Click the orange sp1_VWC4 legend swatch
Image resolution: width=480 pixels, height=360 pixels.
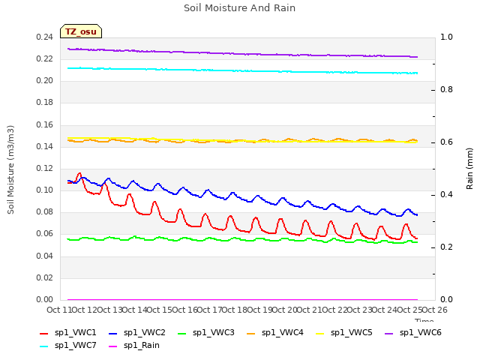coord(251,333)
